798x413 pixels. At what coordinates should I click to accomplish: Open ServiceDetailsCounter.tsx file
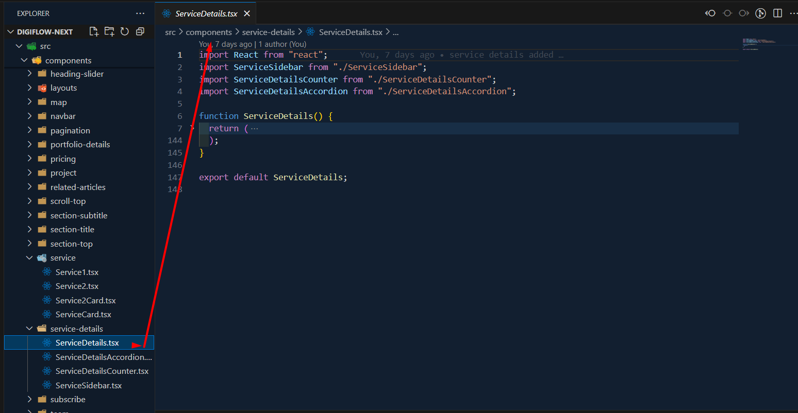(102, 371)
